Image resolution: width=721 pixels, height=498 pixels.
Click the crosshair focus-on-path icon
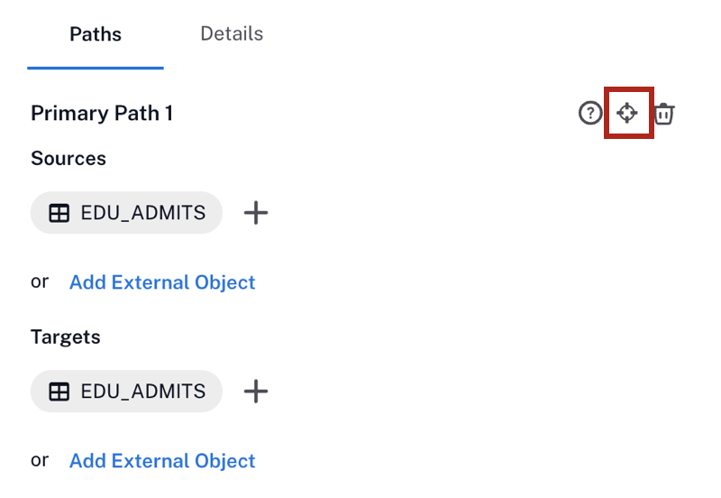626,113
